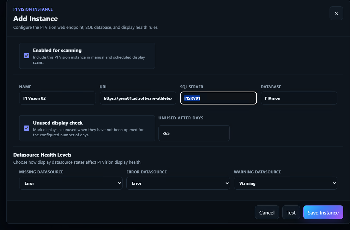Click the Unused display check title text
Screen dimensions: 350x230
point(58,123)
